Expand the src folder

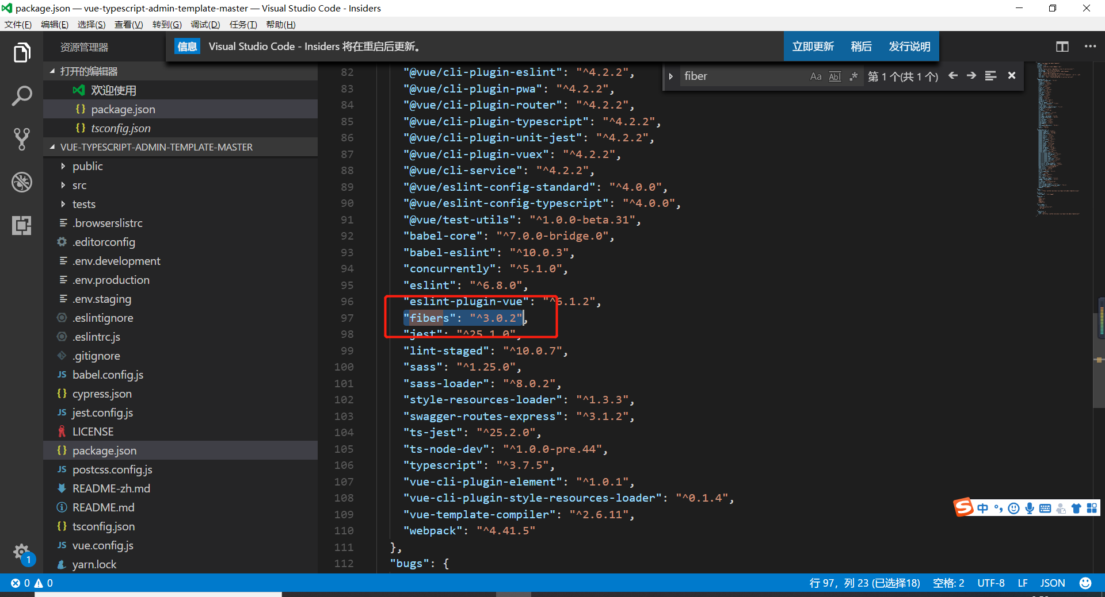(181, 185)
